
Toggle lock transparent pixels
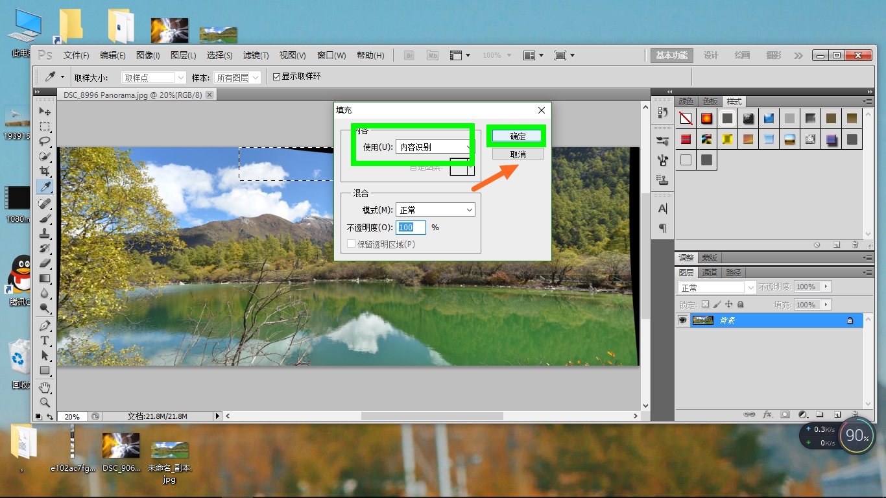(x=706, y=304)
